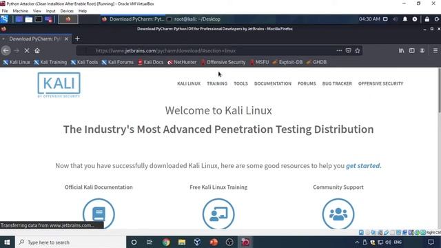Open the Kali Forums bookmark

[117, 62]
